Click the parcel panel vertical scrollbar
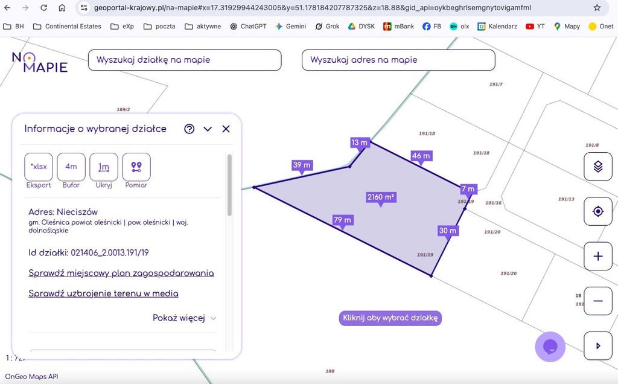The height and width of the screenshot is (384, 618). tap(229, 185)
